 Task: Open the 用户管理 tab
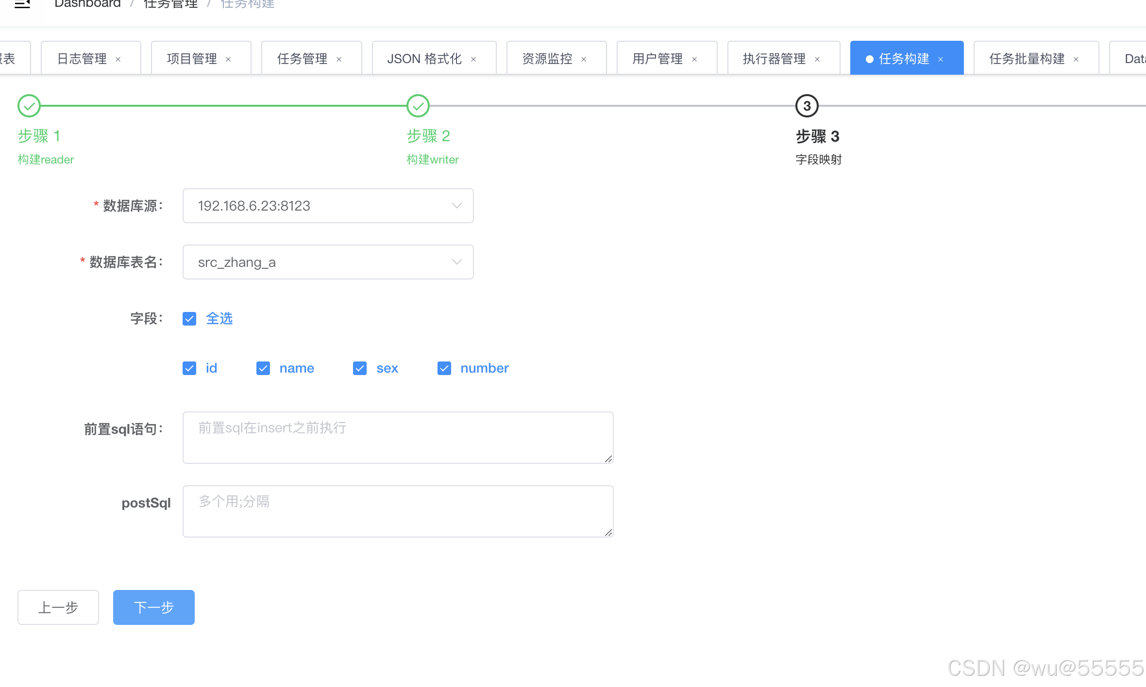click(x=657, y=59)
